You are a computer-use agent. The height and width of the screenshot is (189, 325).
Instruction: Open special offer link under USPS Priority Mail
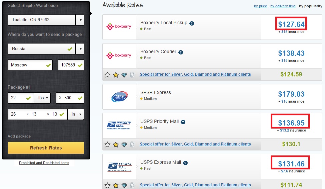(x=195, y=144)
